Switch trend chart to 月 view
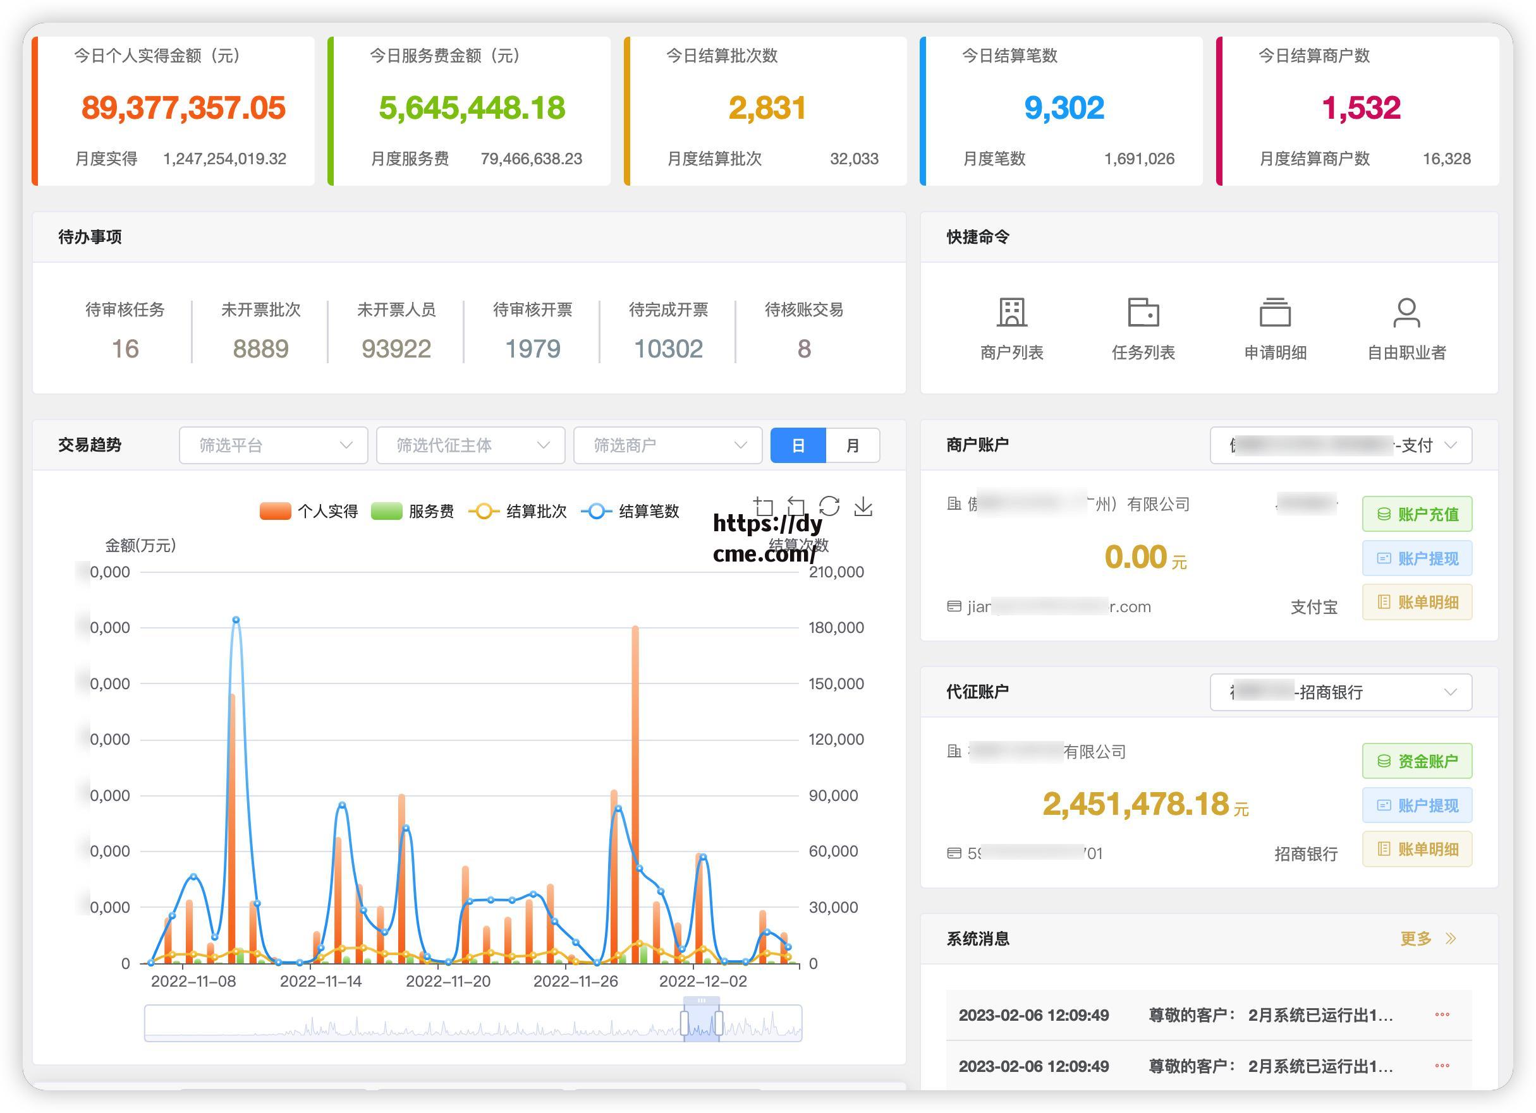Viewport: 1536px width, 1113px height. tap(852, 445)
